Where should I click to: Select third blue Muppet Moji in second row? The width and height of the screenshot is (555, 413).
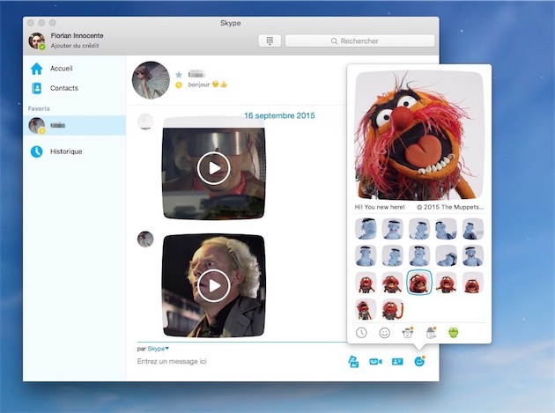pyautogui.click(x=419, y=255)
